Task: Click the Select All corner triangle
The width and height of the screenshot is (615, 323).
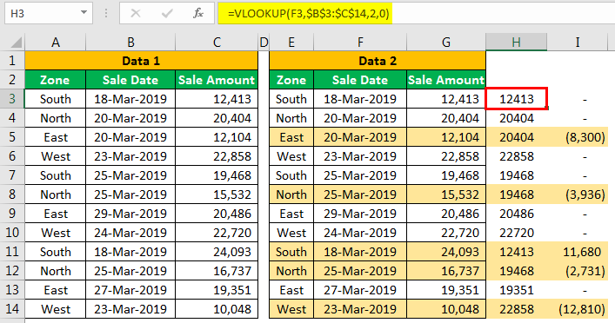Action: tap(16, 43)
